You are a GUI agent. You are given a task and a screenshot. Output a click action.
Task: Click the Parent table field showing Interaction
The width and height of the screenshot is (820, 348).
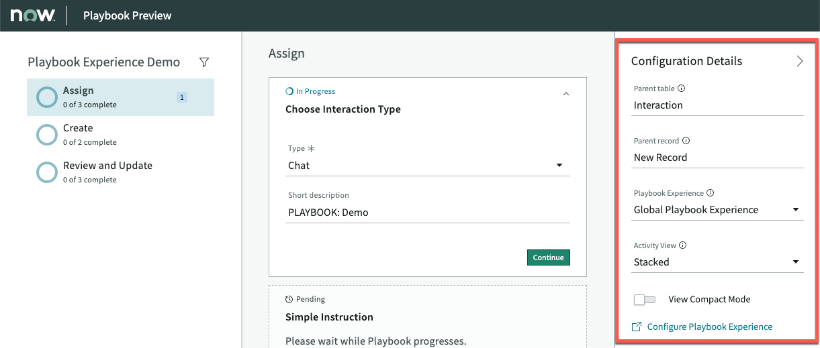pos(717,105)
